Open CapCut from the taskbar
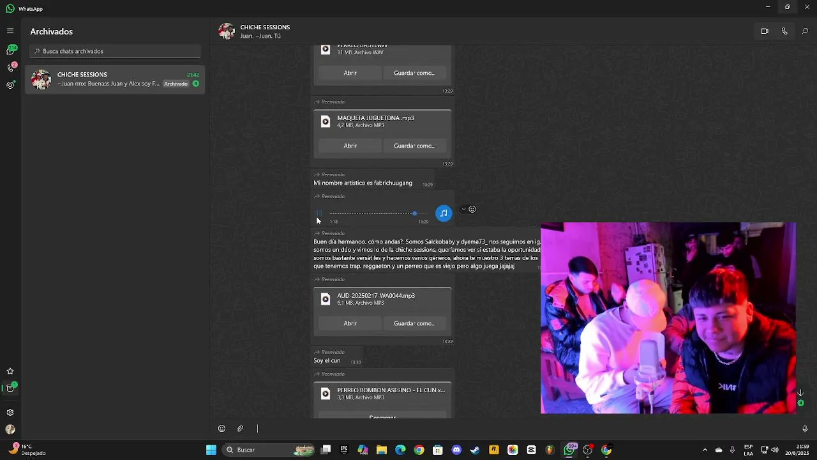The image size is (817, 460). click(x=531, y=450)
